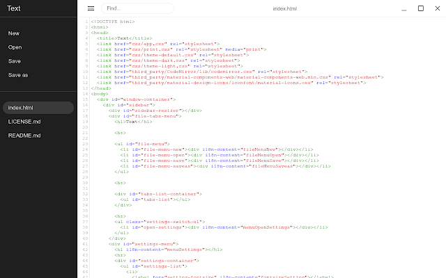Click the menuSettings h1 line
Image resolution: width=446 pixels, height=278 pixels.
pyautogui.click(x=169, y=250)
